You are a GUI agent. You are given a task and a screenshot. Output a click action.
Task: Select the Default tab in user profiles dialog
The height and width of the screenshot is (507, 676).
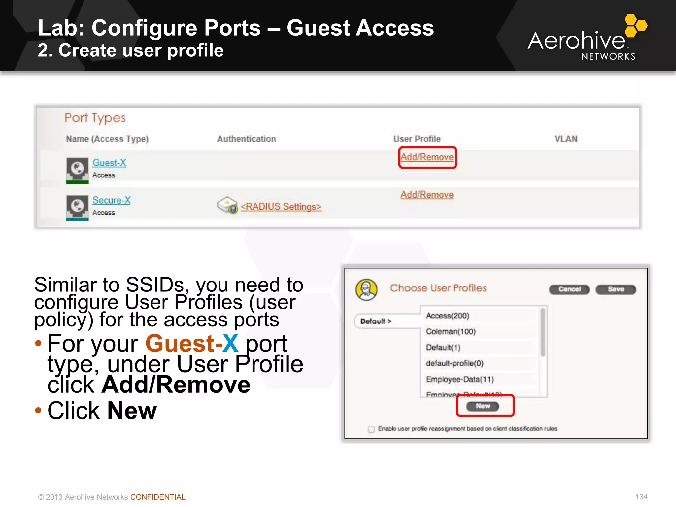[x=387, y=321]
